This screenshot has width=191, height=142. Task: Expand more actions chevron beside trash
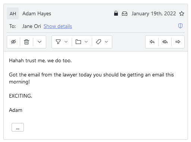click(40, 42)
